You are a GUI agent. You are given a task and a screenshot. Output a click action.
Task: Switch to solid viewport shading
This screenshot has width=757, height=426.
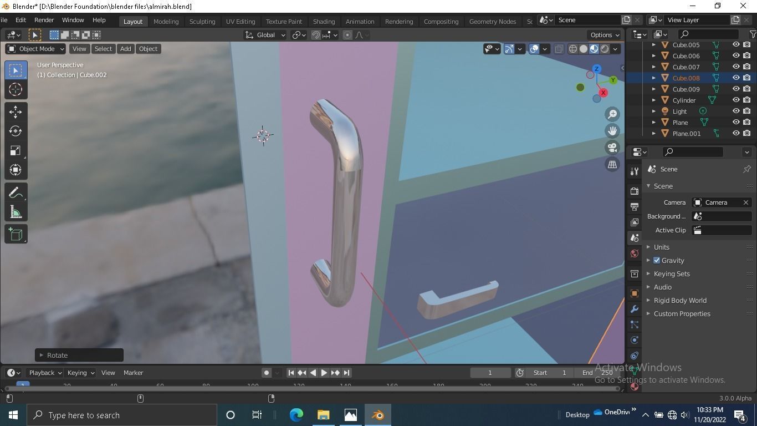pos(584,49)
